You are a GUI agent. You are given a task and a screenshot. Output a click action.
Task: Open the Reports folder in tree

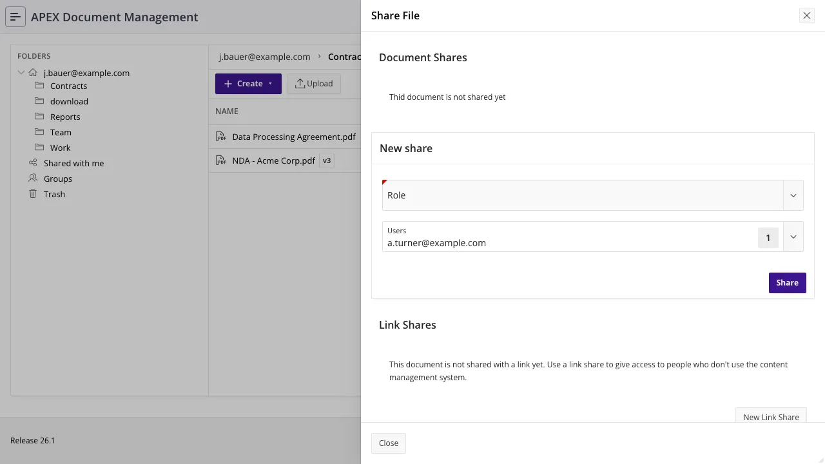pyautogui.click(x=65, y=117)
